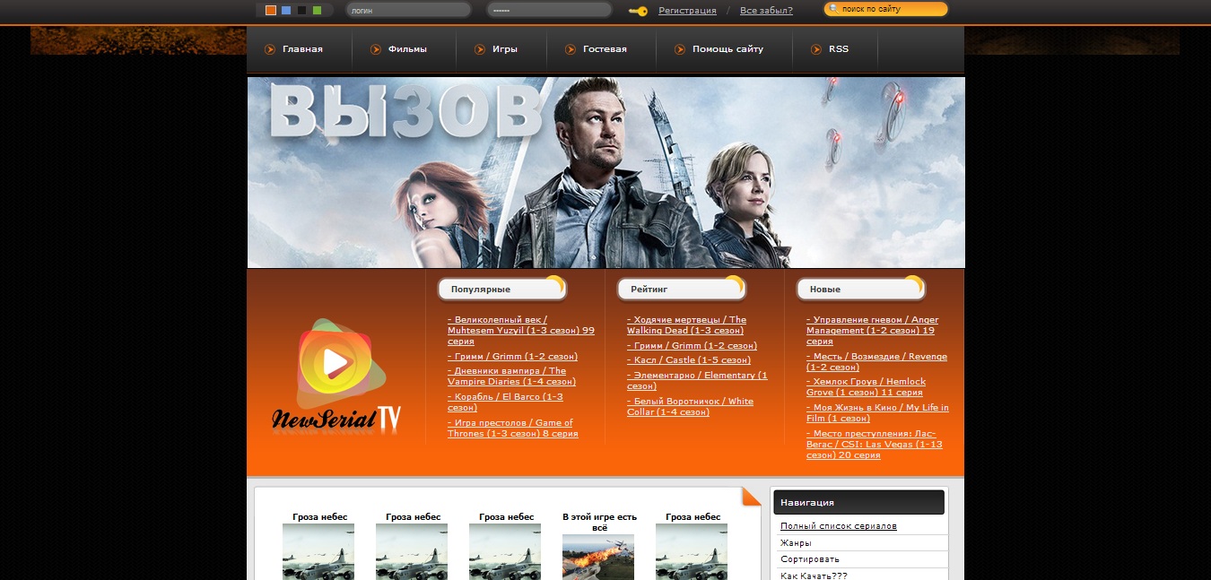The width and height of the screenshot is (1211, 580).
Task: Open the Гостевая menu item
Action: point(605,49)
